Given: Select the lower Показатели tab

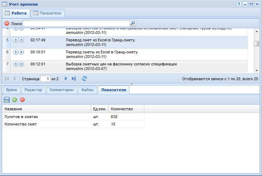Looking at the screenshot, I should (113, 90).
